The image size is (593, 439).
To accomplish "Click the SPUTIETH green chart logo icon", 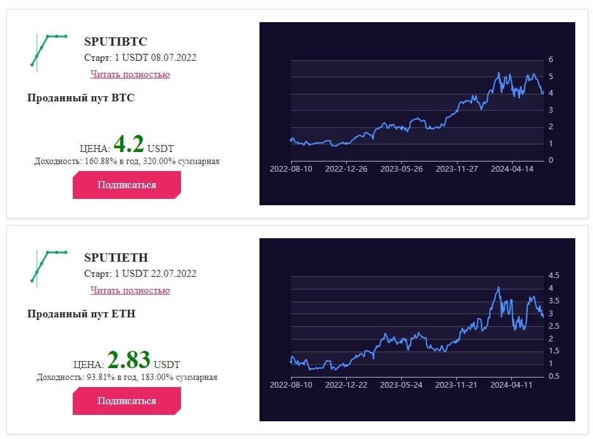I will pos(49,269).
